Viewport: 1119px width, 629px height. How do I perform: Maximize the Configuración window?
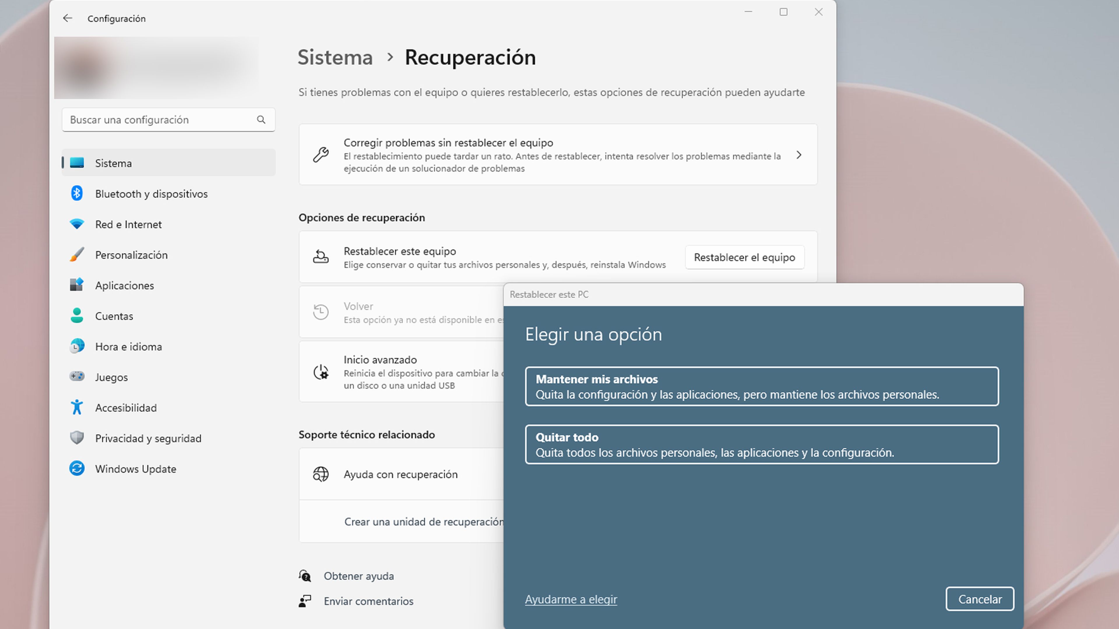[783, 12]
